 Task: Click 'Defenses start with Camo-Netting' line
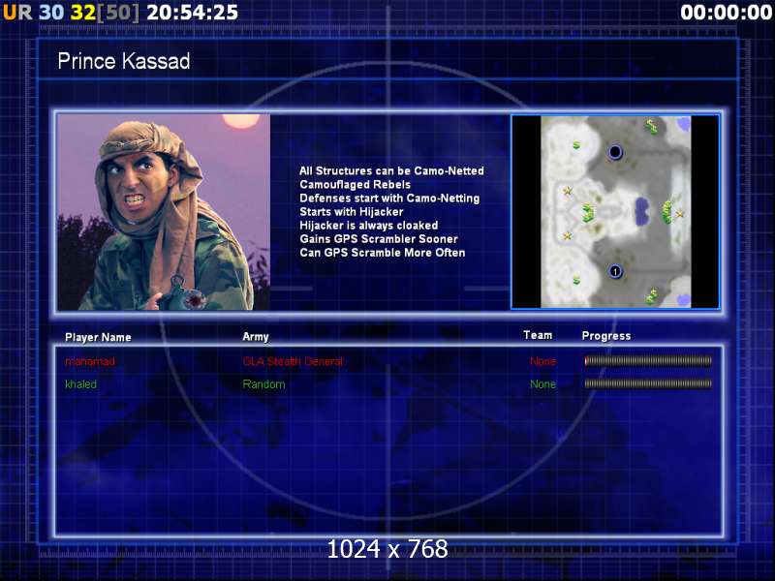(x=389, y=199)
